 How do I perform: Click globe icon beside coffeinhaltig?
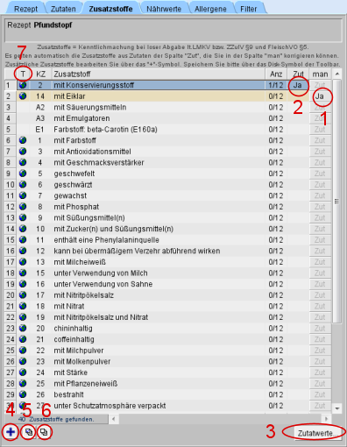tap(23, 339)
